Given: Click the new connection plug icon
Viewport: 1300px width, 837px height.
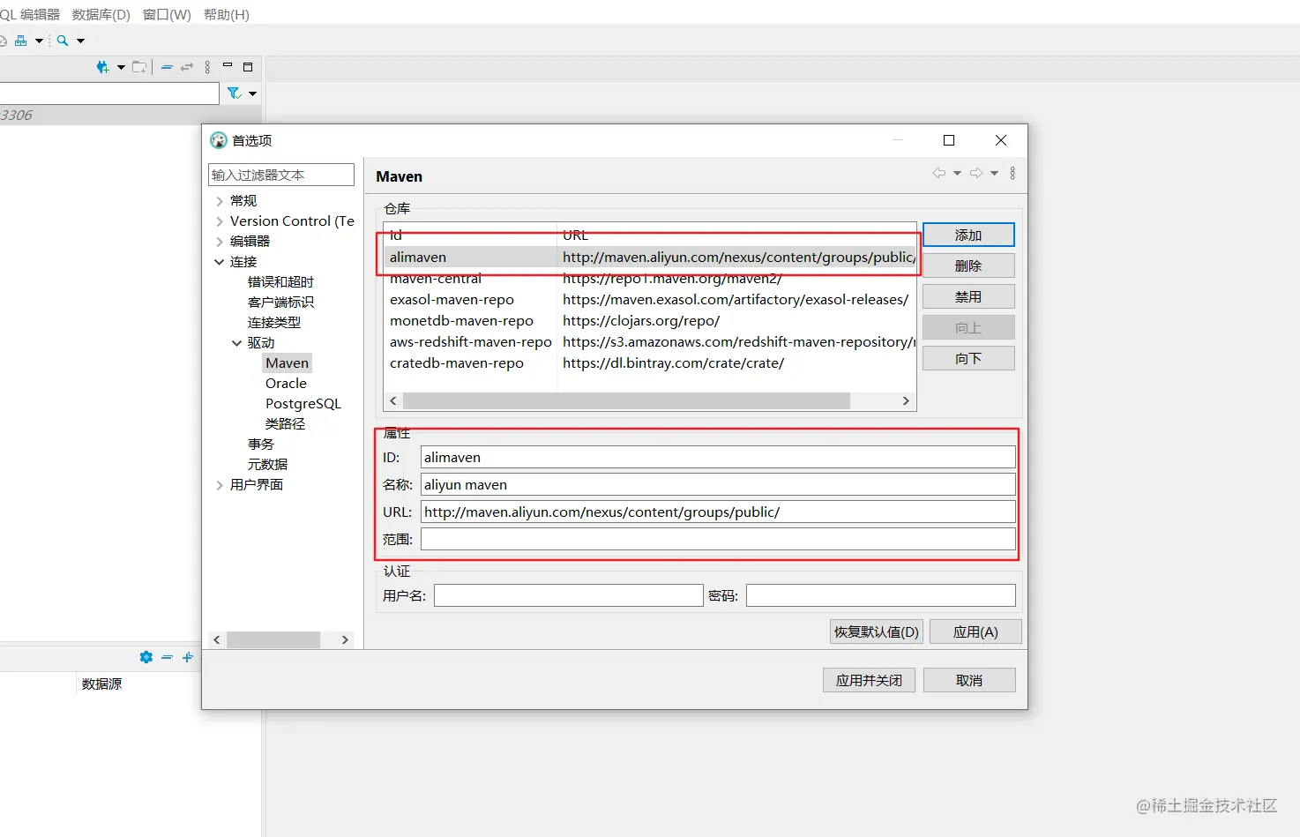Looking at the screenshot, I should tap(103, 67).
